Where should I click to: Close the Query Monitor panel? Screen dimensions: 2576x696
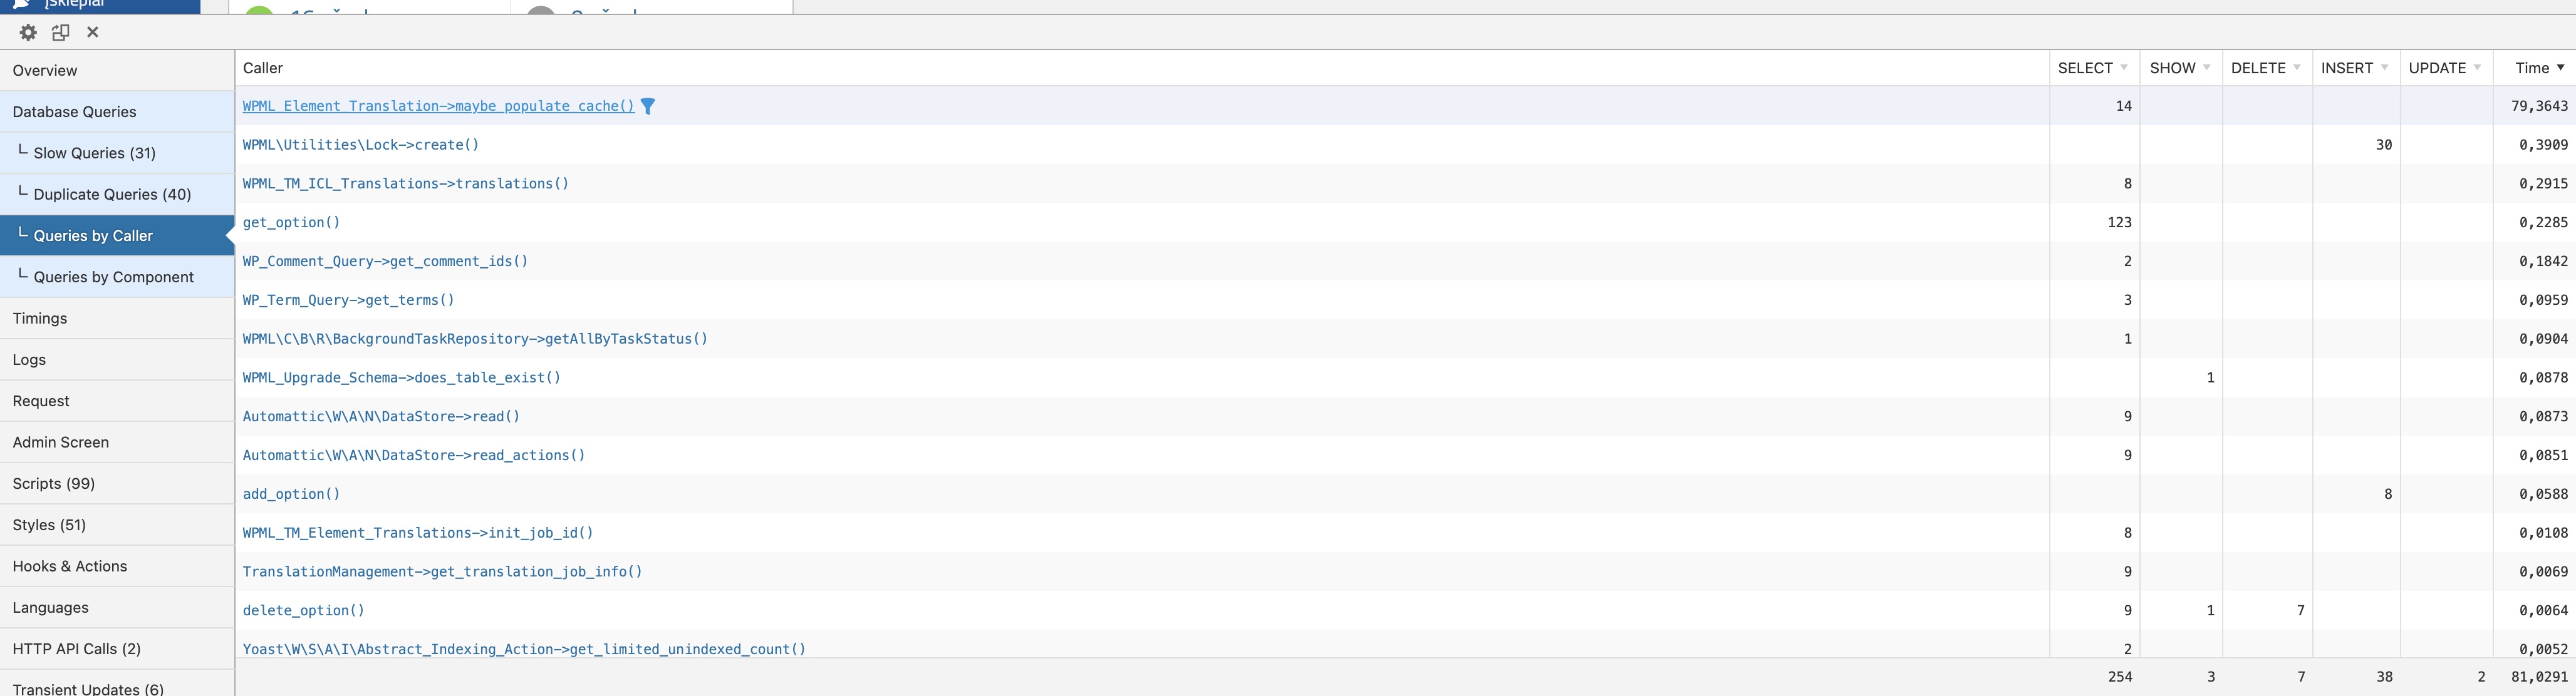click(93, 32)
